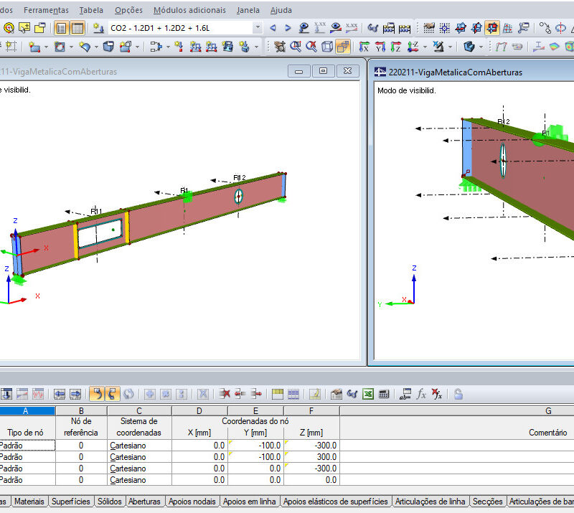Switch to Apoios elásticos de superfícies tab
The image size is (574, 513).
pos(335,502)
